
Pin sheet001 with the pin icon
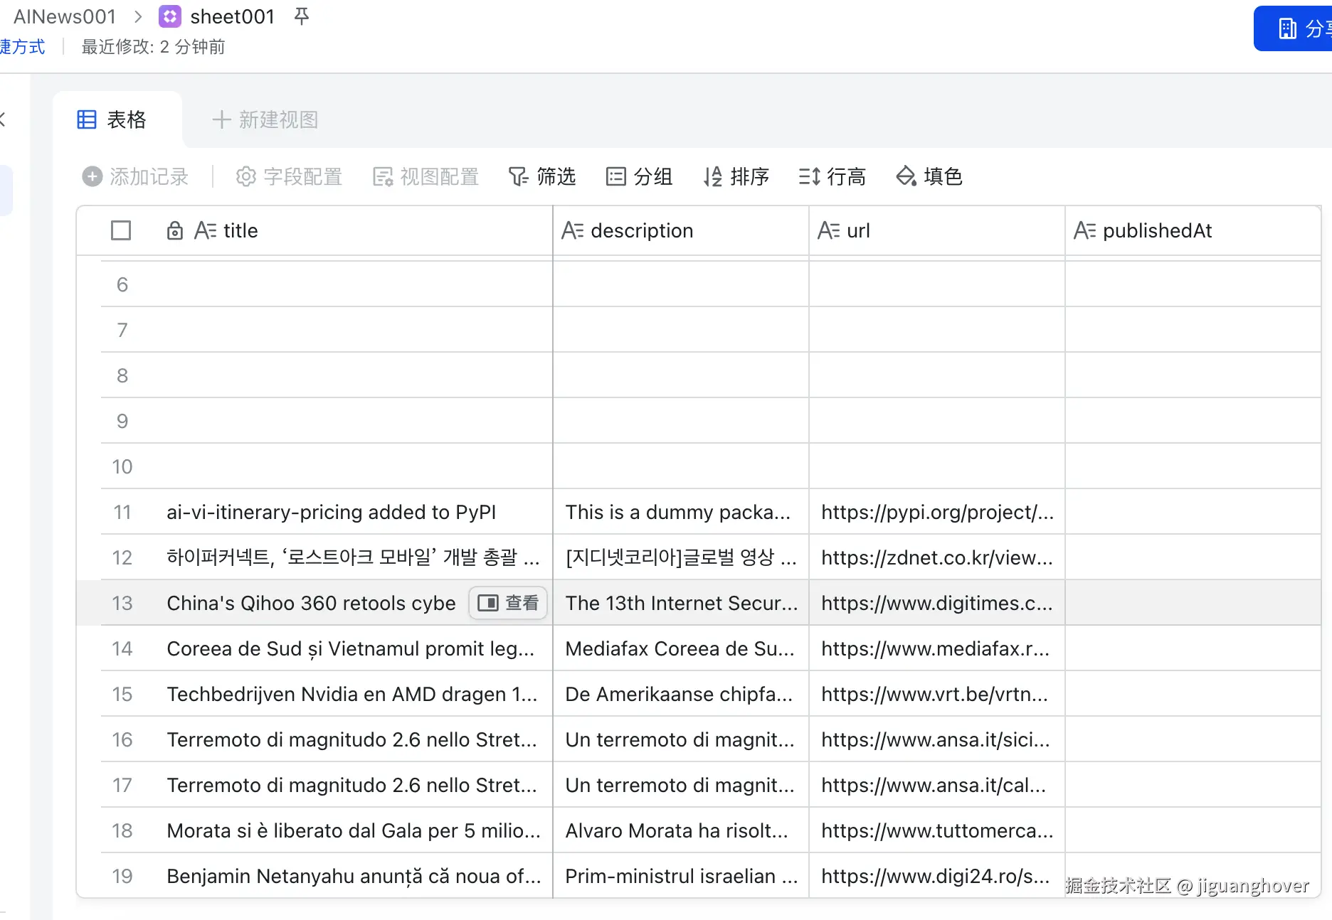click(302, 16)
